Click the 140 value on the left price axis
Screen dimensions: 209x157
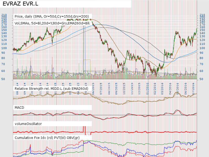click(4, 33)
